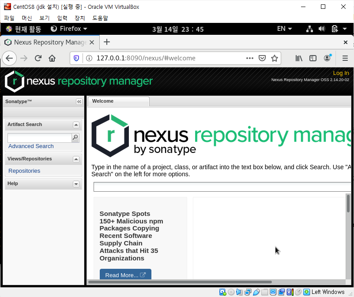Screen dimensions: 354x297
Task: Go to the Firefox home page icon
Action: (x=52, y=58)
